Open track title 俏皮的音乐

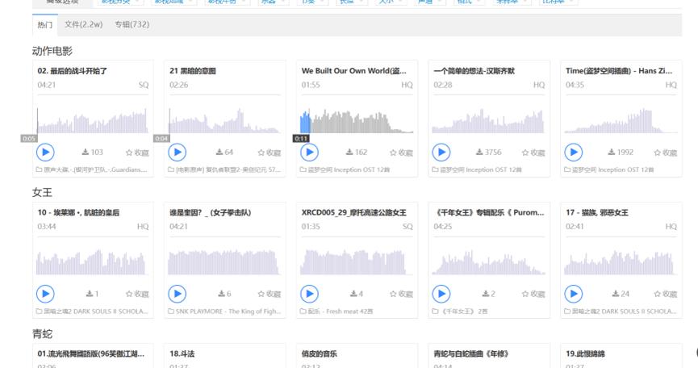coord(320,353)
